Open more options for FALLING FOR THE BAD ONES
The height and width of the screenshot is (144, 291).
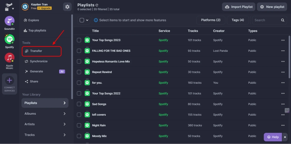click(x=283, y=51)
